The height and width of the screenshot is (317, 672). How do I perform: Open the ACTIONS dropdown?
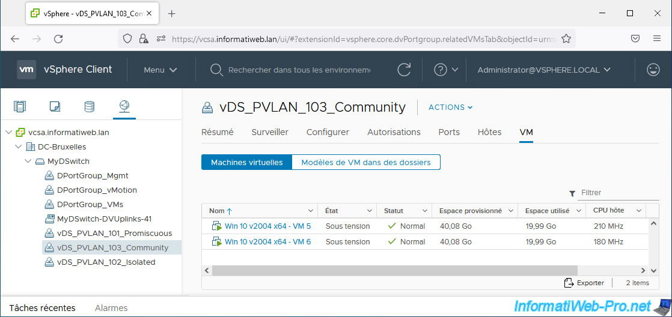coord(450,107)
